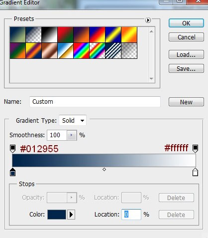Select the yellow, violet, orange, blue preset
Viewport: 208px width, 238px height.
33,51
